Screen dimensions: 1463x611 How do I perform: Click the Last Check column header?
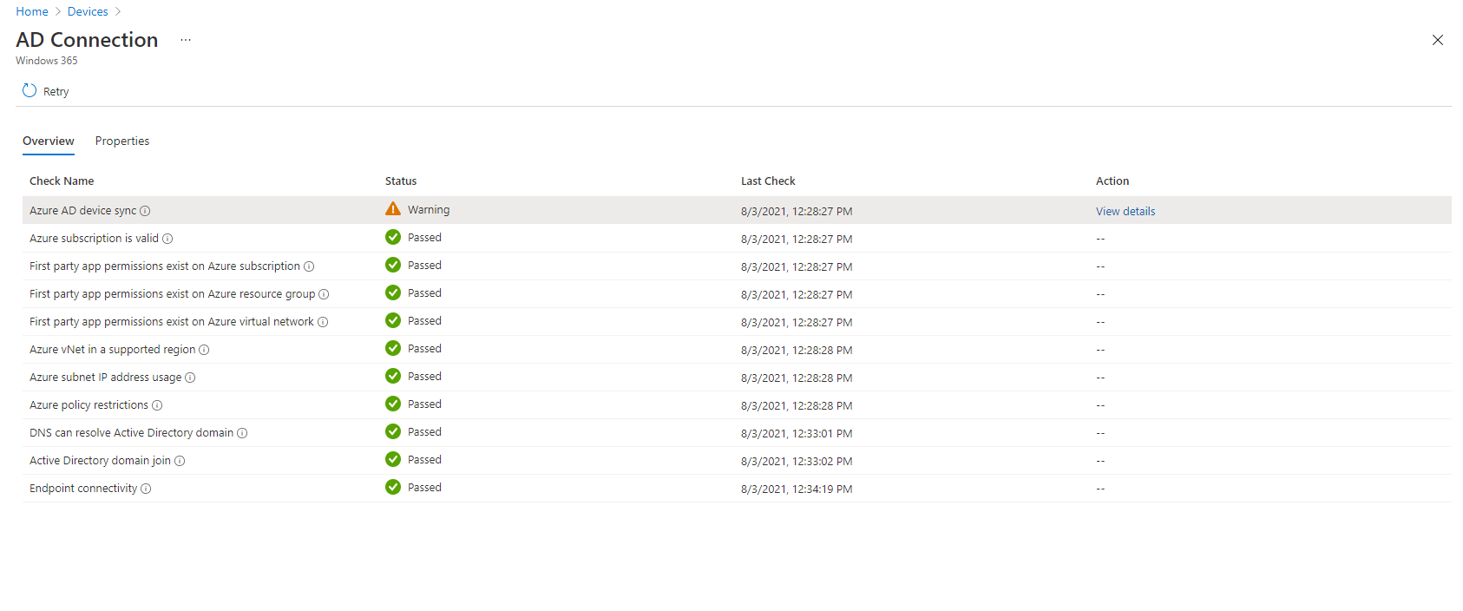click(767, 181)
